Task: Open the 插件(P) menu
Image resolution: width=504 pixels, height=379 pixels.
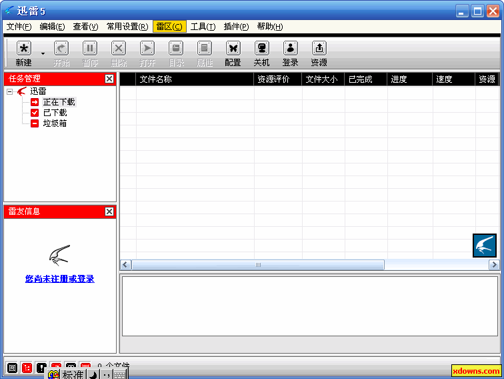Action: click(x=236, y=27)
